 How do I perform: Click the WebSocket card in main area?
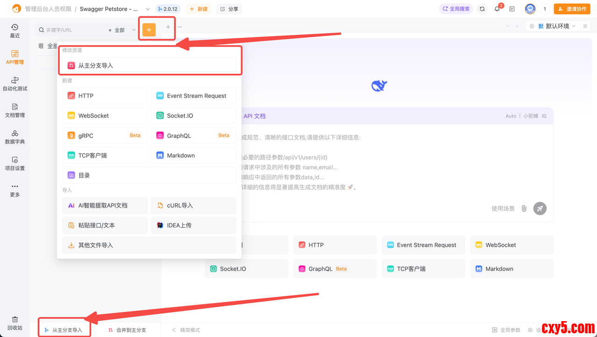coord(512,245)
